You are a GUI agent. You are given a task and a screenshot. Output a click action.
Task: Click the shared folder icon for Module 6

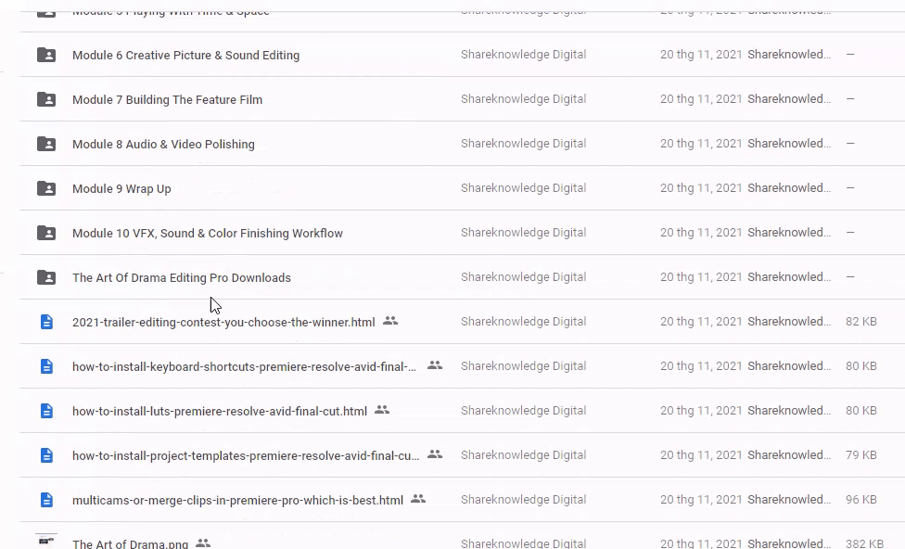[x=45, y=55]
